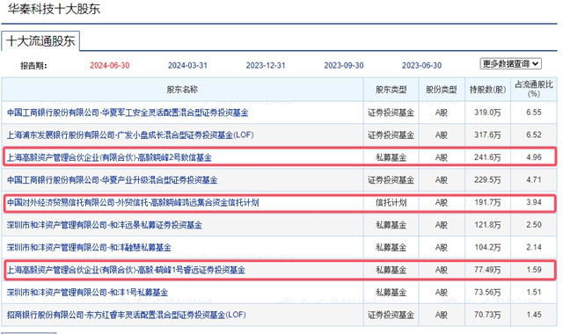
Task: Open 高毅-晓峰1号睿远证券投资基金 link
Action: [x=126, y=270]
